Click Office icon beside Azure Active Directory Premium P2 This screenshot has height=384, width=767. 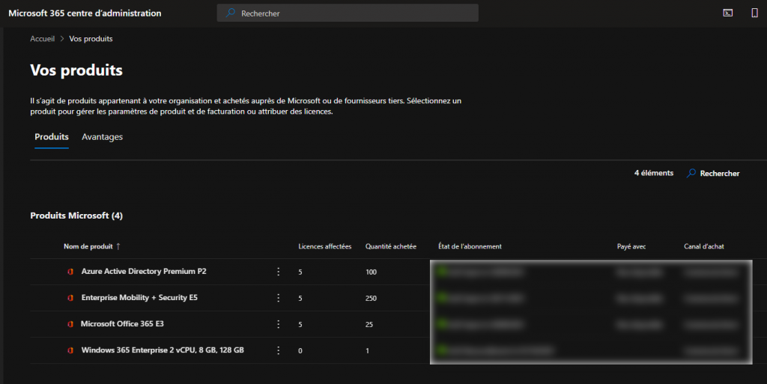[x=70, y=272]
